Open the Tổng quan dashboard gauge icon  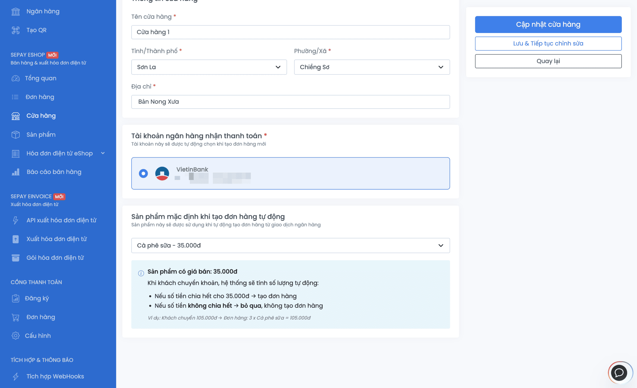click(15, 78)
